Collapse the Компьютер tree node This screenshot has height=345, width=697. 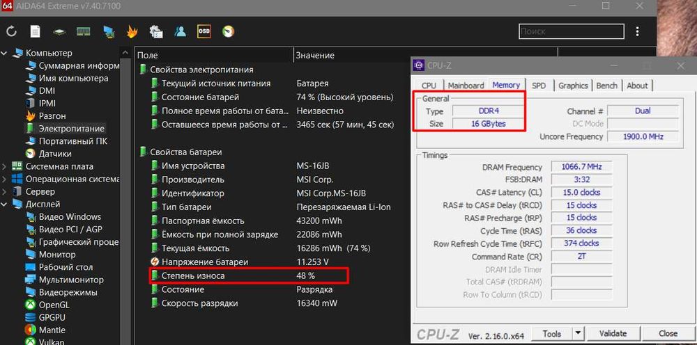[x=4, y=54]
